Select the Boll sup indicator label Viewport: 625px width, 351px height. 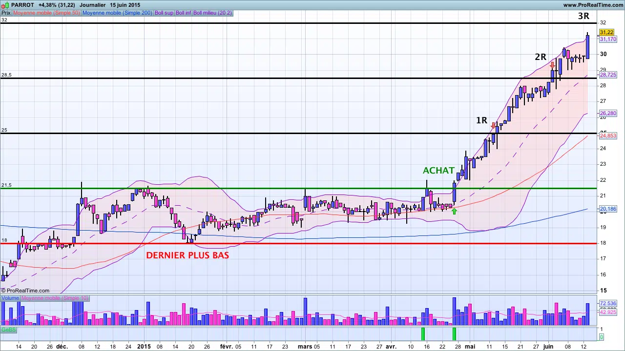164,13
